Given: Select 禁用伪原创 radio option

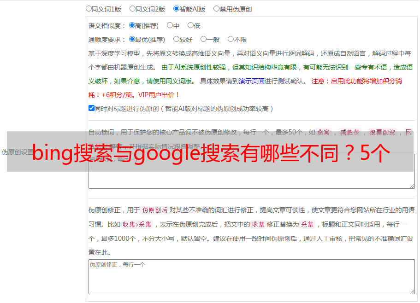Looking at the screenshot, I should 216,9.
